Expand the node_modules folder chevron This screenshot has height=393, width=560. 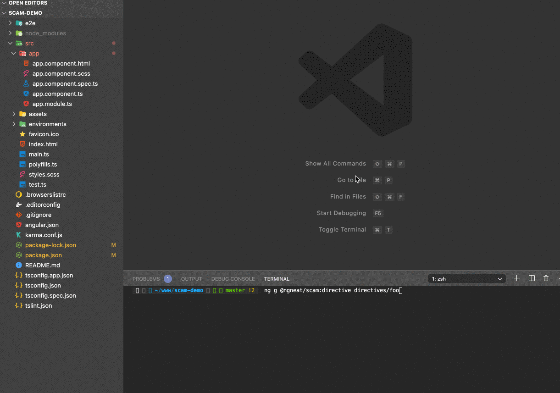(x=10, y=33)
